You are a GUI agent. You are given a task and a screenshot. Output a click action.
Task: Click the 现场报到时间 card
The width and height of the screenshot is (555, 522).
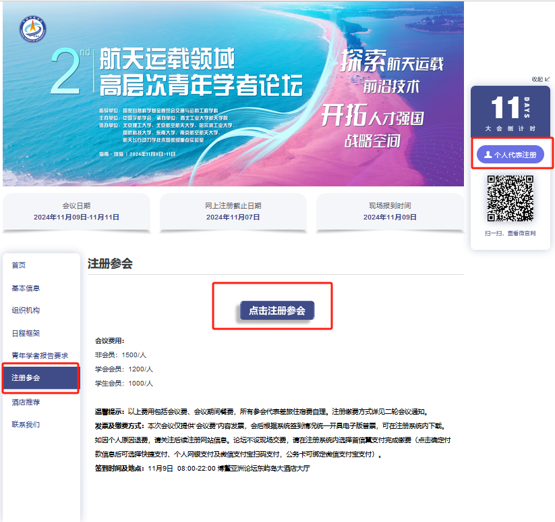(x=389, y=211)
